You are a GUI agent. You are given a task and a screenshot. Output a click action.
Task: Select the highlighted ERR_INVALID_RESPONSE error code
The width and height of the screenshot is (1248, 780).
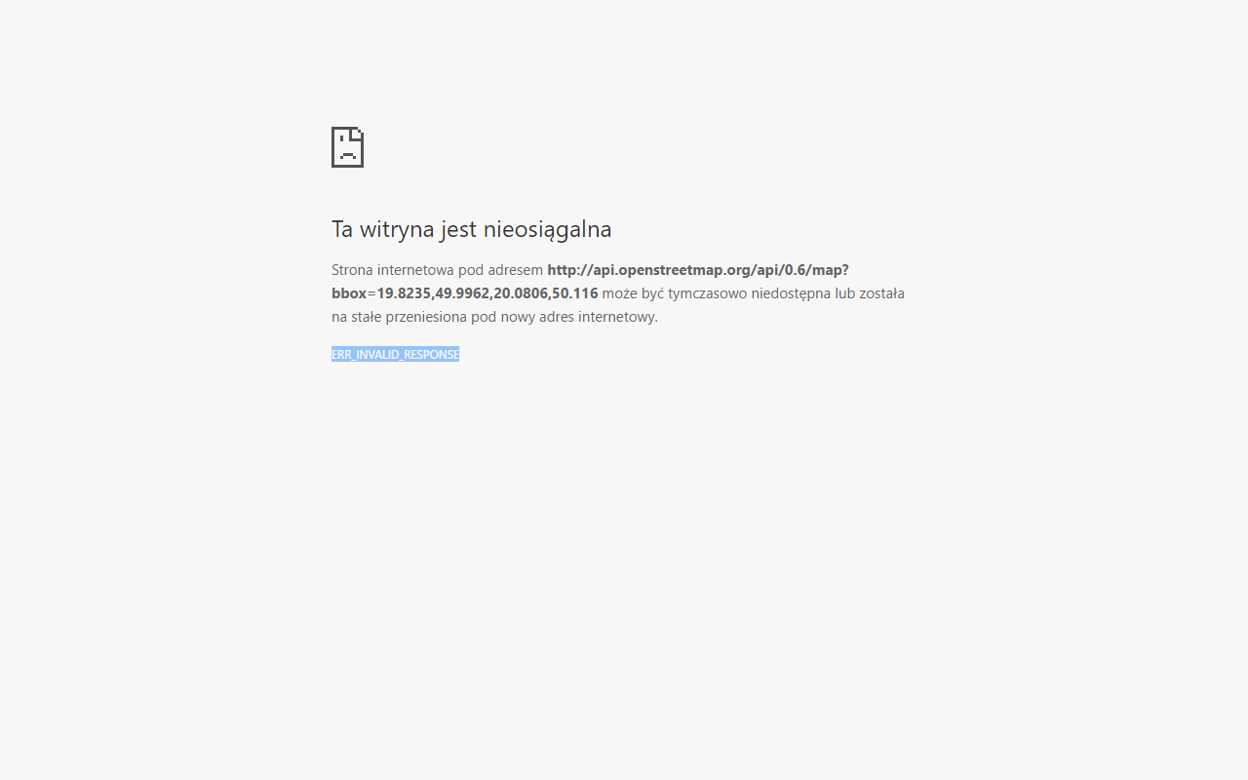click(x=395, y=354)
